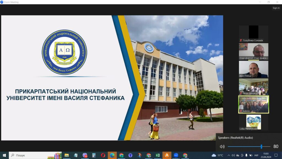
Task: Select Олег Довгий participant video
Action: [253, 51]
